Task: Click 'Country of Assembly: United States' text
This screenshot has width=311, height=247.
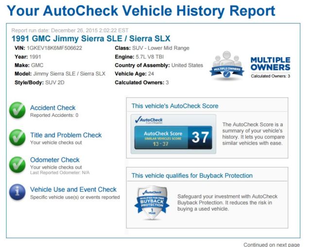Action: pyautogui.click(x=159, y=66)
